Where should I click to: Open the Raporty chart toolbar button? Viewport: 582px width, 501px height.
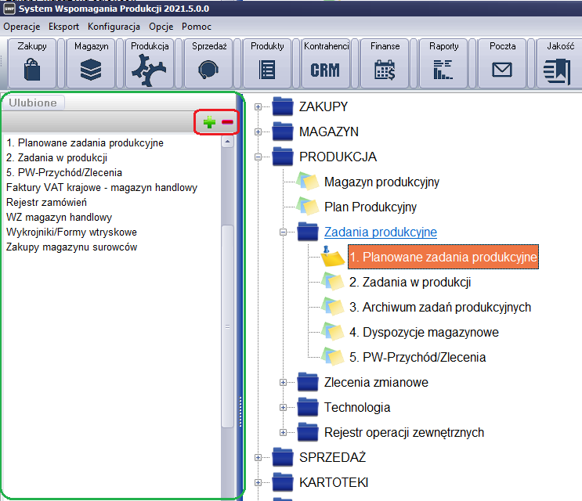pos(443,62)
